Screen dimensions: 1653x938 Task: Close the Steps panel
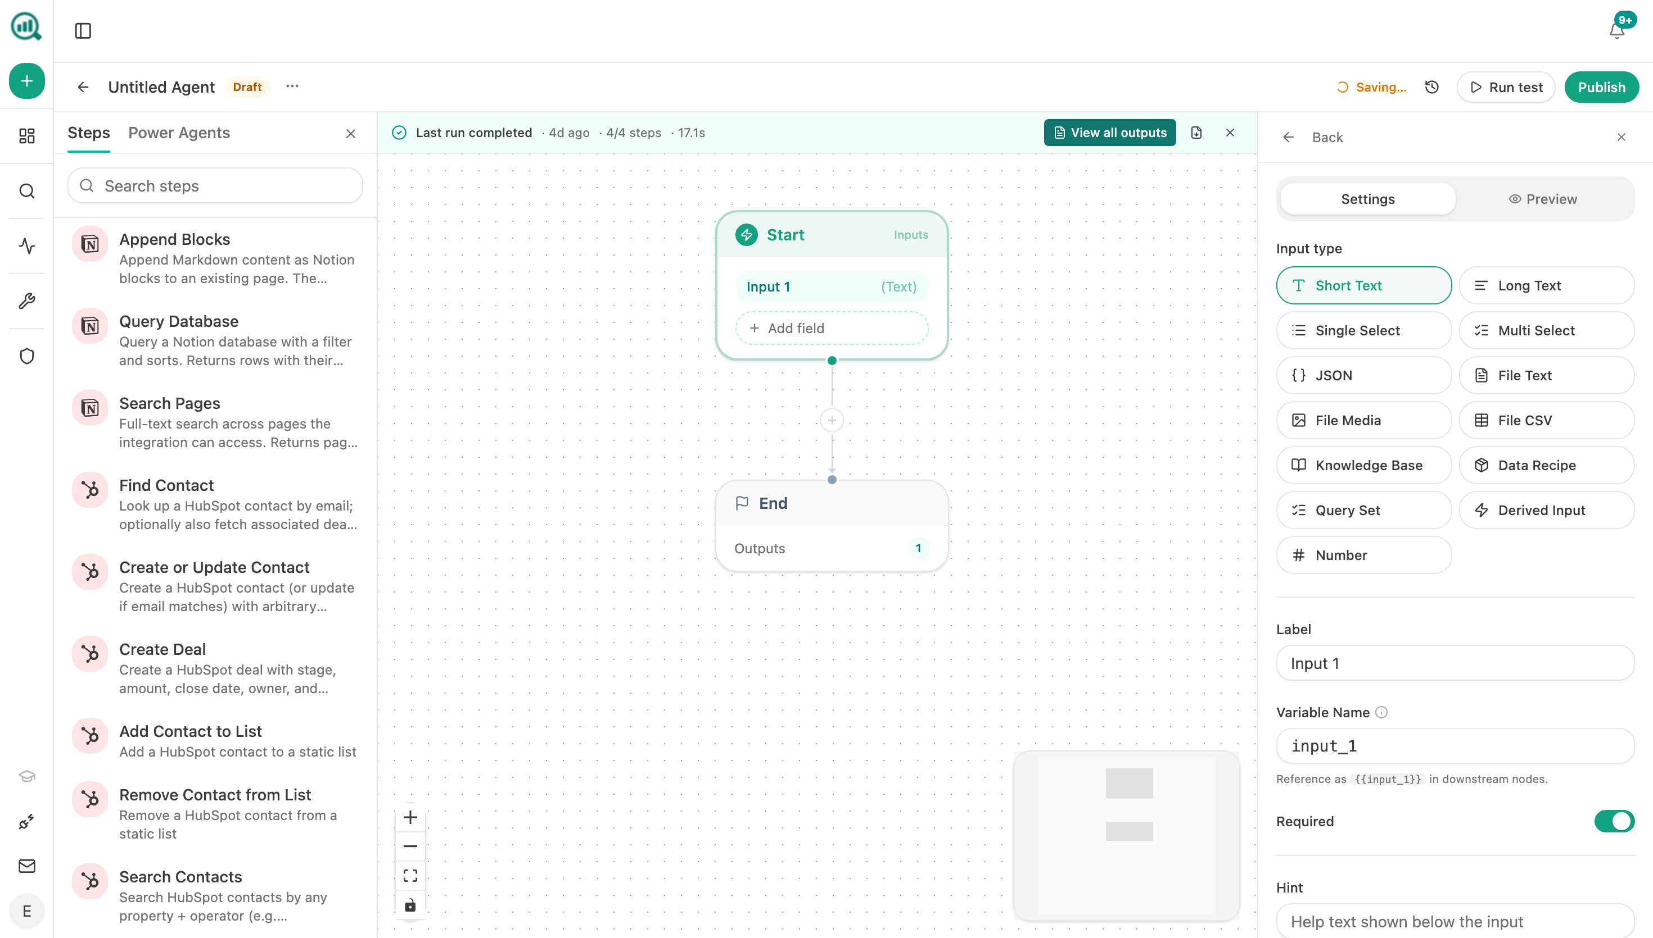pyautogui.click(x=351, y=133)
